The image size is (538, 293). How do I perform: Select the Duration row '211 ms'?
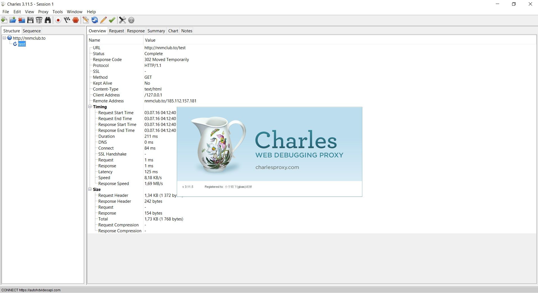click(x=151, y=136)
